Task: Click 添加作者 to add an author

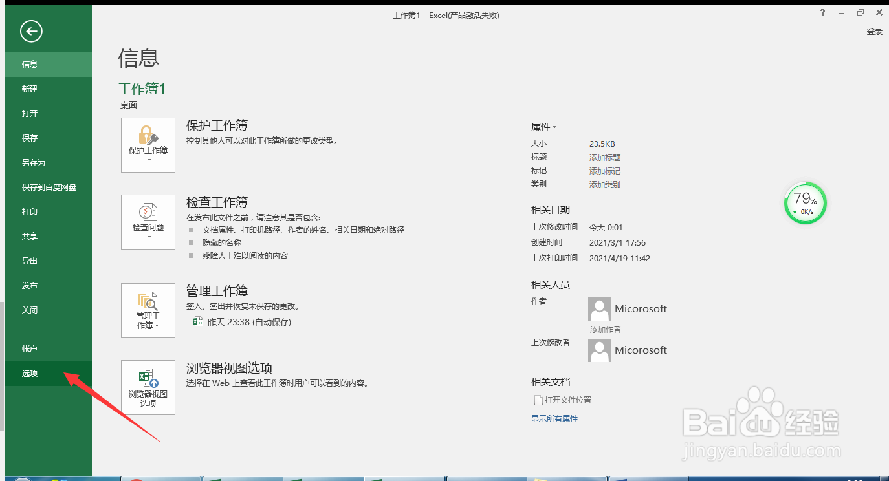Action: [605, 330]
